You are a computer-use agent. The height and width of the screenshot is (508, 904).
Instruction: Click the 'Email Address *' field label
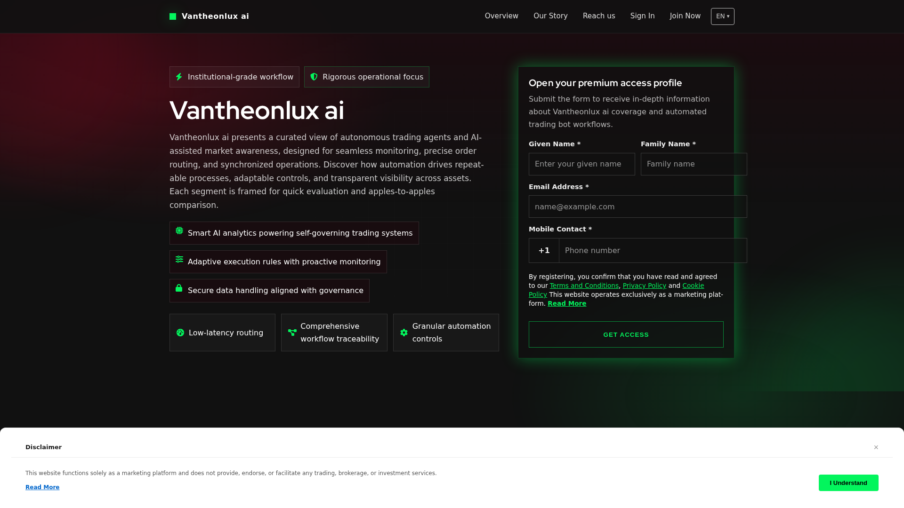[x=559, y=187]
